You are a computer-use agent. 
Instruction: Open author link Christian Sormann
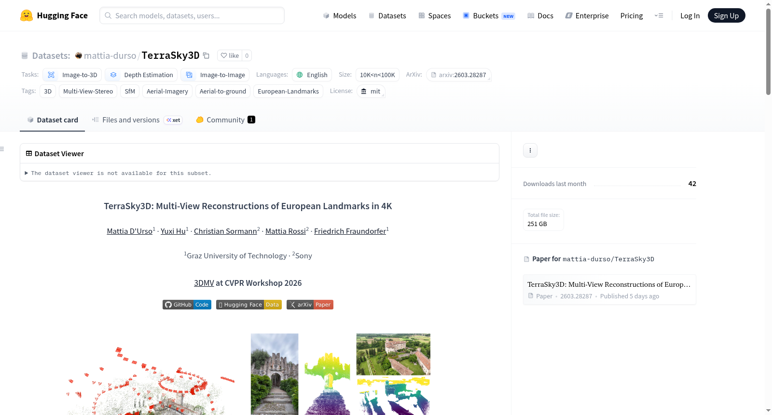225,231
